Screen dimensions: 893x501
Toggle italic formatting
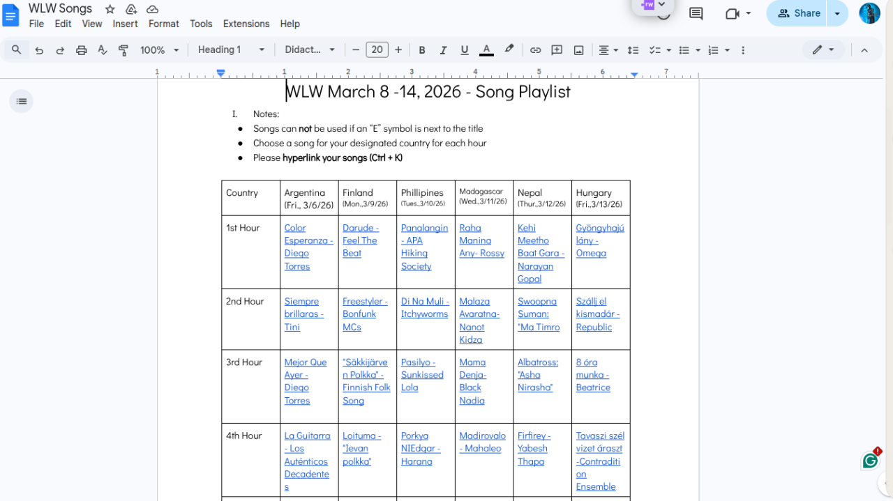click(443, 50)
